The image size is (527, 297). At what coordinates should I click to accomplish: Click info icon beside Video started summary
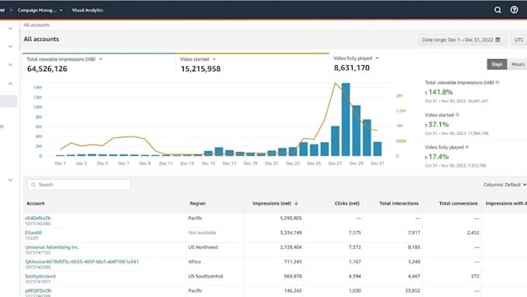click(457, 115)
